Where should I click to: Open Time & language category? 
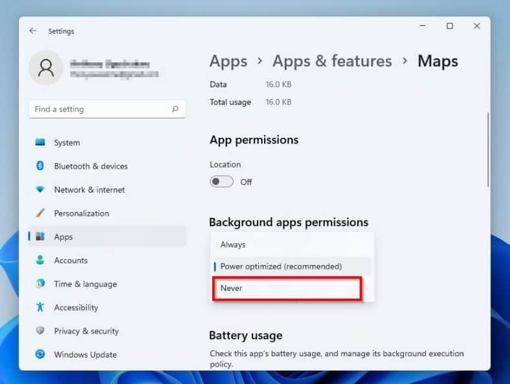point(107,284)
